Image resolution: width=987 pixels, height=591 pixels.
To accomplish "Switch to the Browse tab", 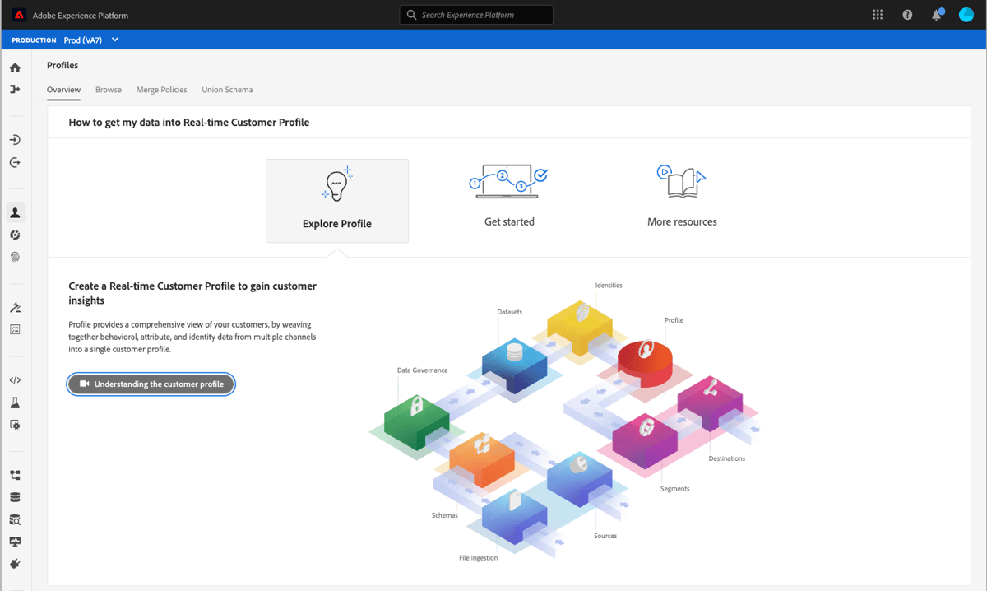I will click(108, 89).
